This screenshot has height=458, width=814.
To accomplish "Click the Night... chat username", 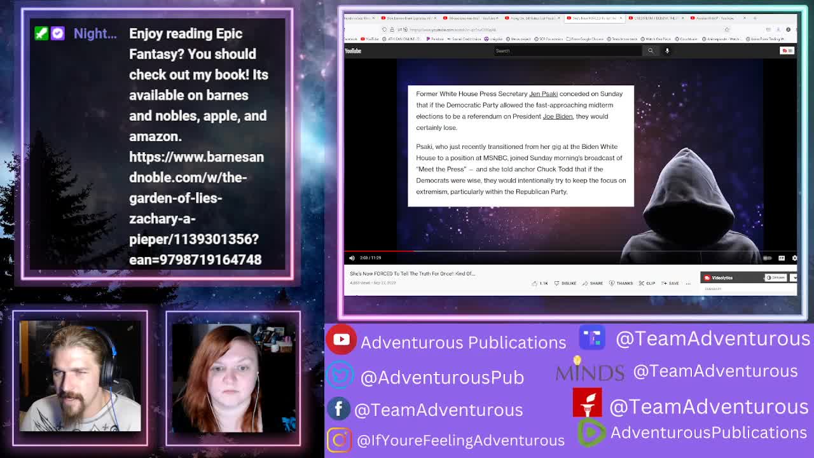I will 95,34.
